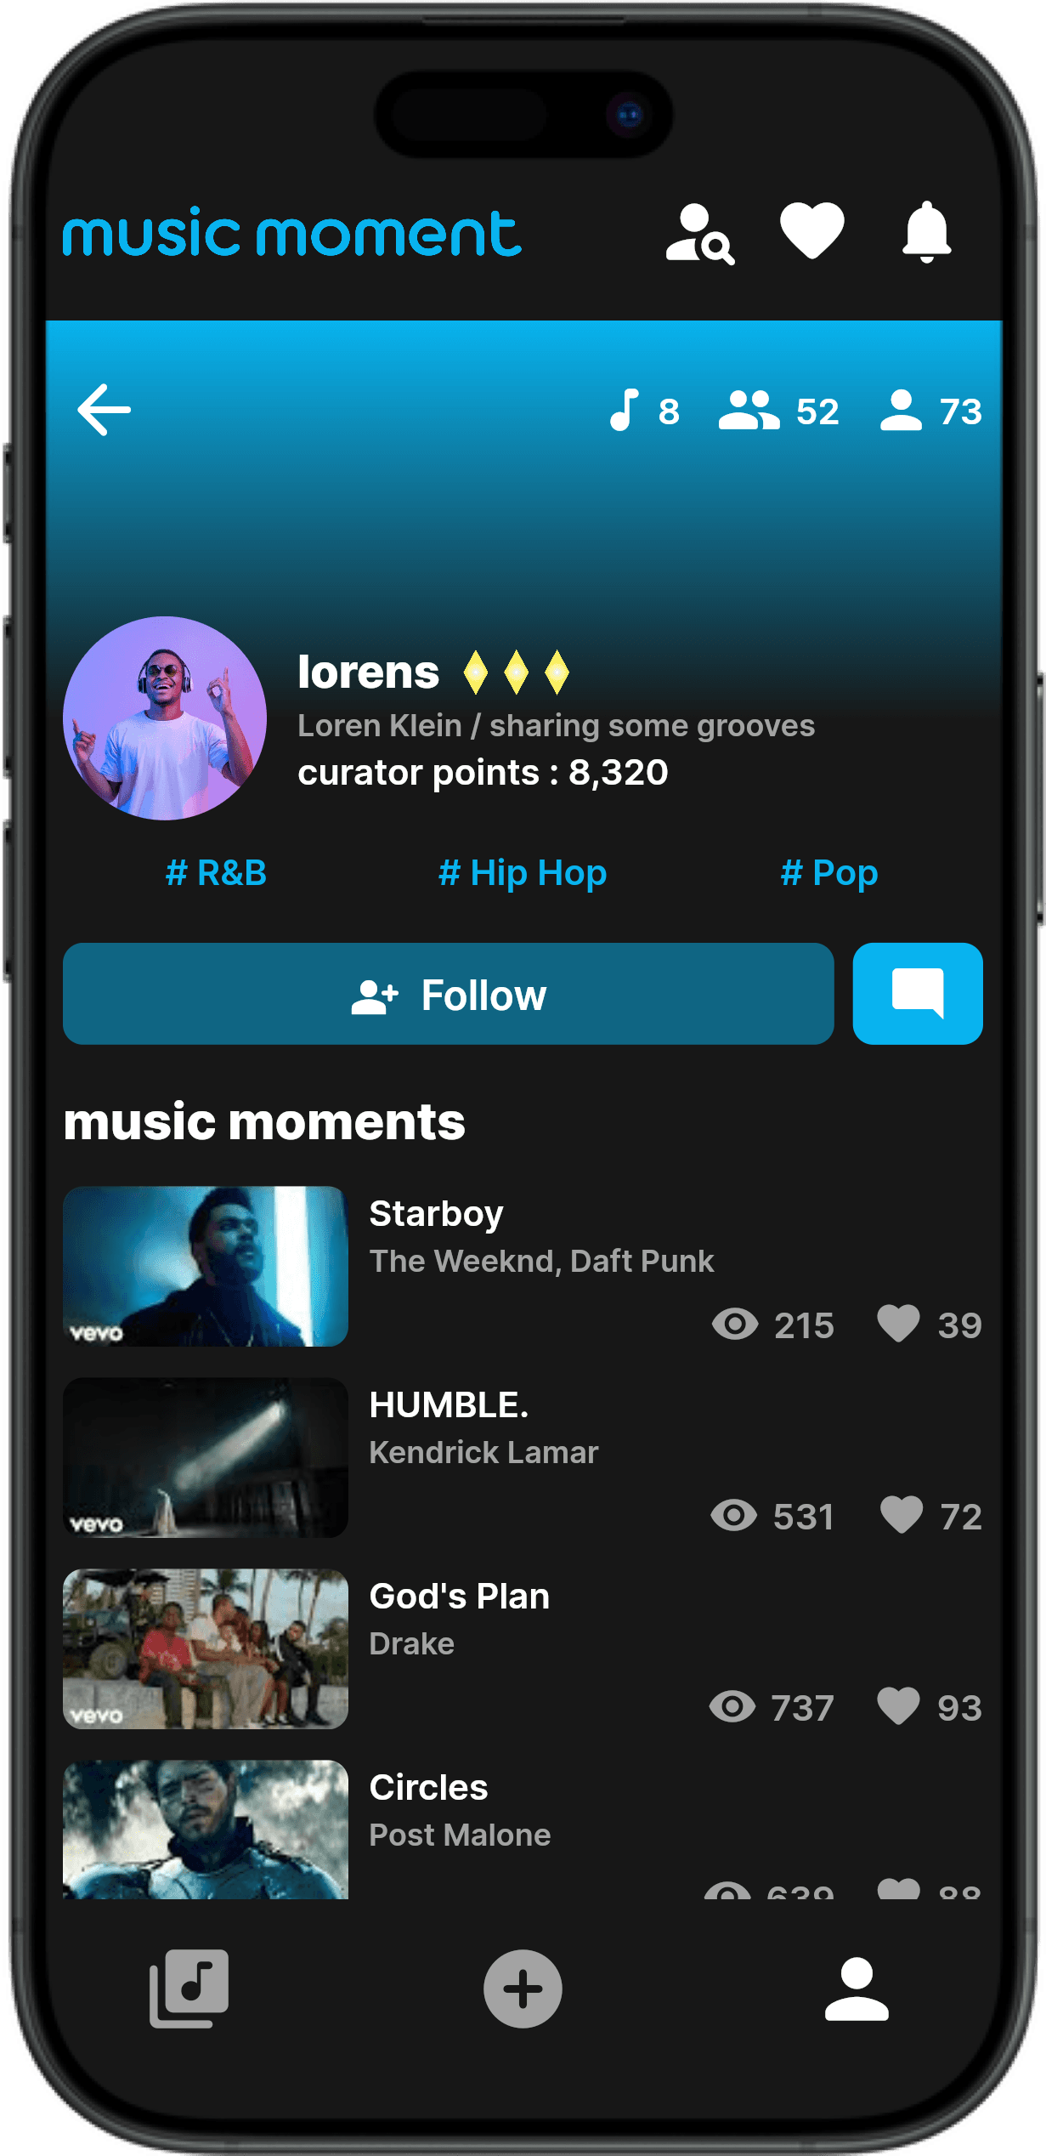
Task: Open favorites heart icon in header
Action: [812, 230]
